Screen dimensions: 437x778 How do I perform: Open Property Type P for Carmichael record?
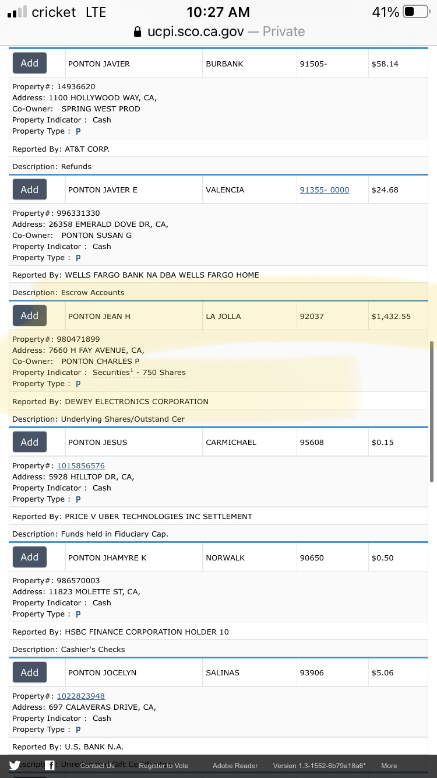click(78, 499)
